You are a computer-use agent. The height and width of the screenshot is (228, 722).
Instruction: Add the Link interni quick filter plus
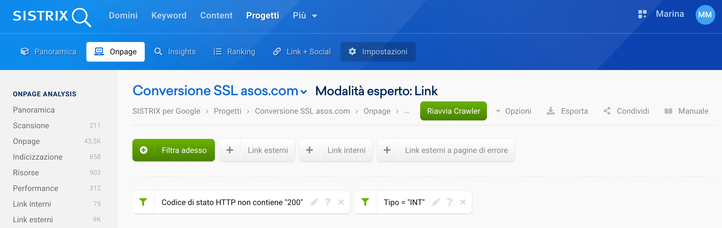click(309, 150)
